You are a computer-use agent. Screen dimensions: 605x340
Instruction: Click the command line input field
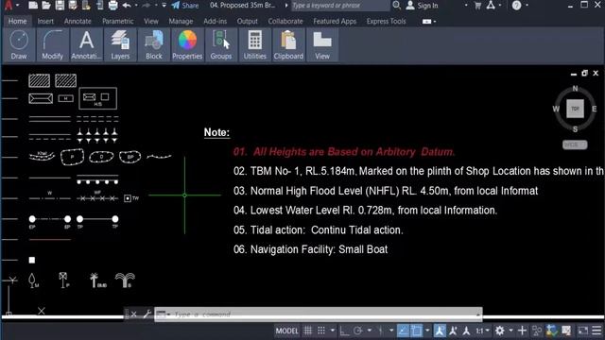click(319, 314)
